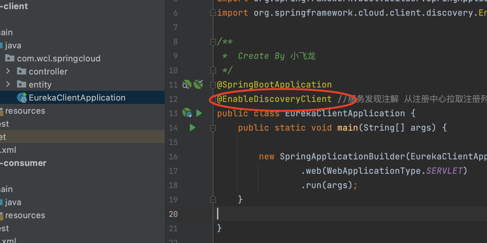Click the main method name
Image resolution: width=487 pixels, height=243 pixels.
348,128
